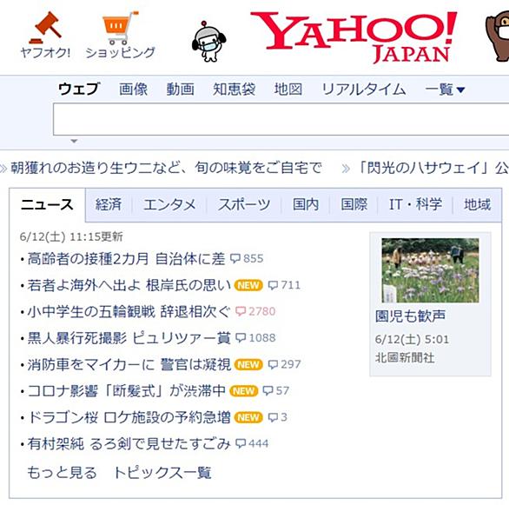
Task: Switch to the 経済 news tab
Action: coord(109,204)
